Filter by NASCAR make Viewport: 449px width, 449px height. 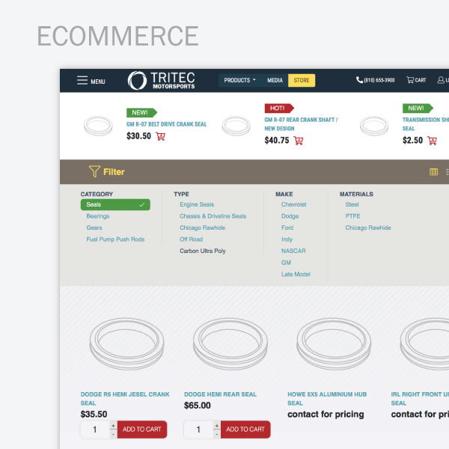coord(293,251)
